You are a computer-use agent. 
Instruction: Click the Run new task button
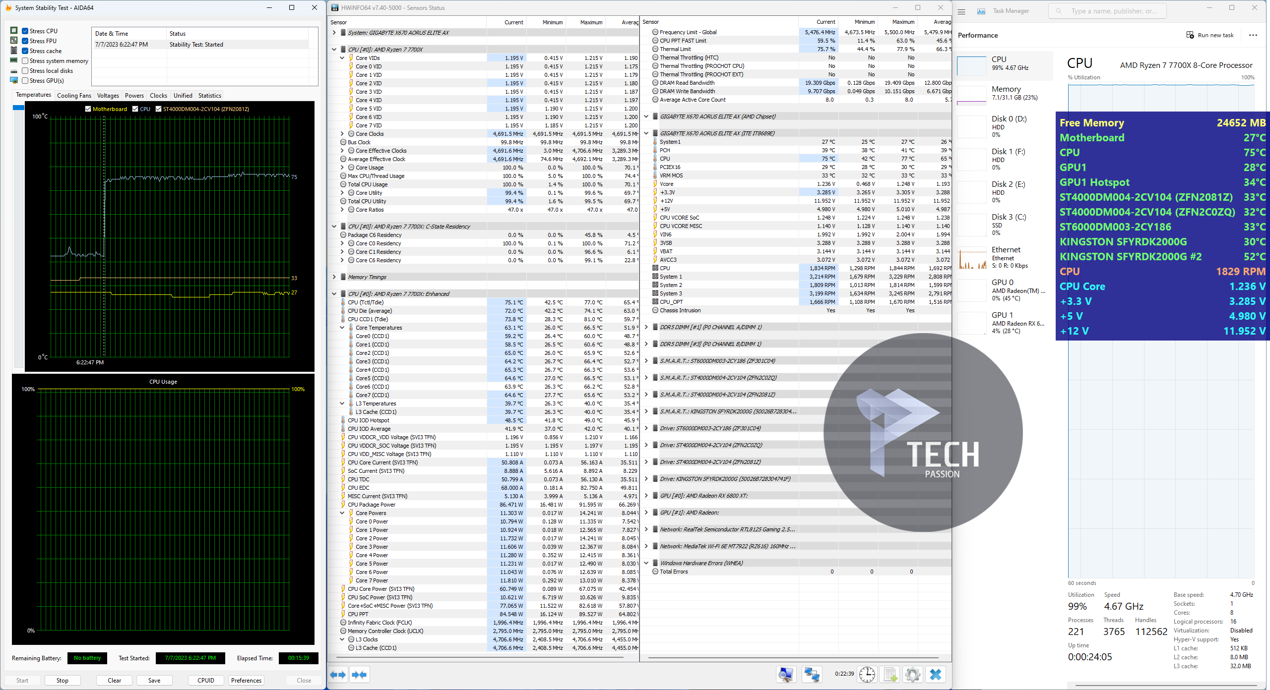pyautogui.click(x=1209, y=35)
